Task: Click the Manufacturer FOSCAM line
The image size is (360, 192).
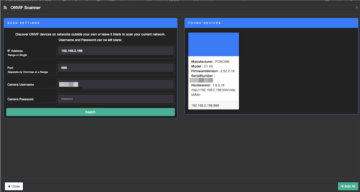Action: point(210,62)
